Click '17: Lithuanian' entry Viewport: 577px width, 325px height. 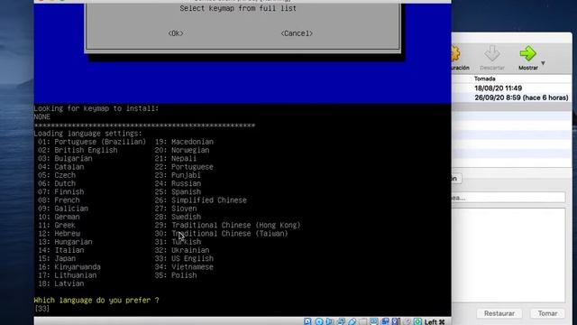click(x=67, y=275)
